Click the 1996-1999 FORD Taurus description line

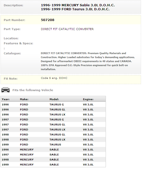pyautogui.click(x=75, y=9)
